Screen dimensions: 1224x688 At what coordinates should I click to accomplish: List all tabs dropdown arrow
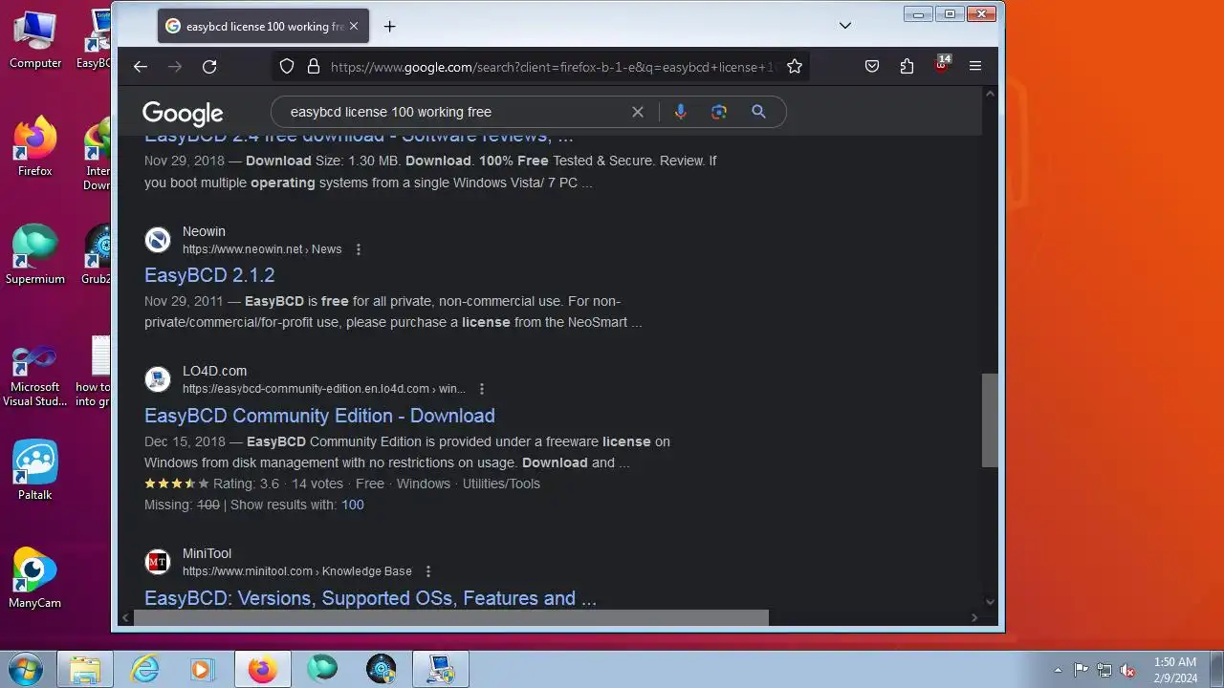[844, 26]
